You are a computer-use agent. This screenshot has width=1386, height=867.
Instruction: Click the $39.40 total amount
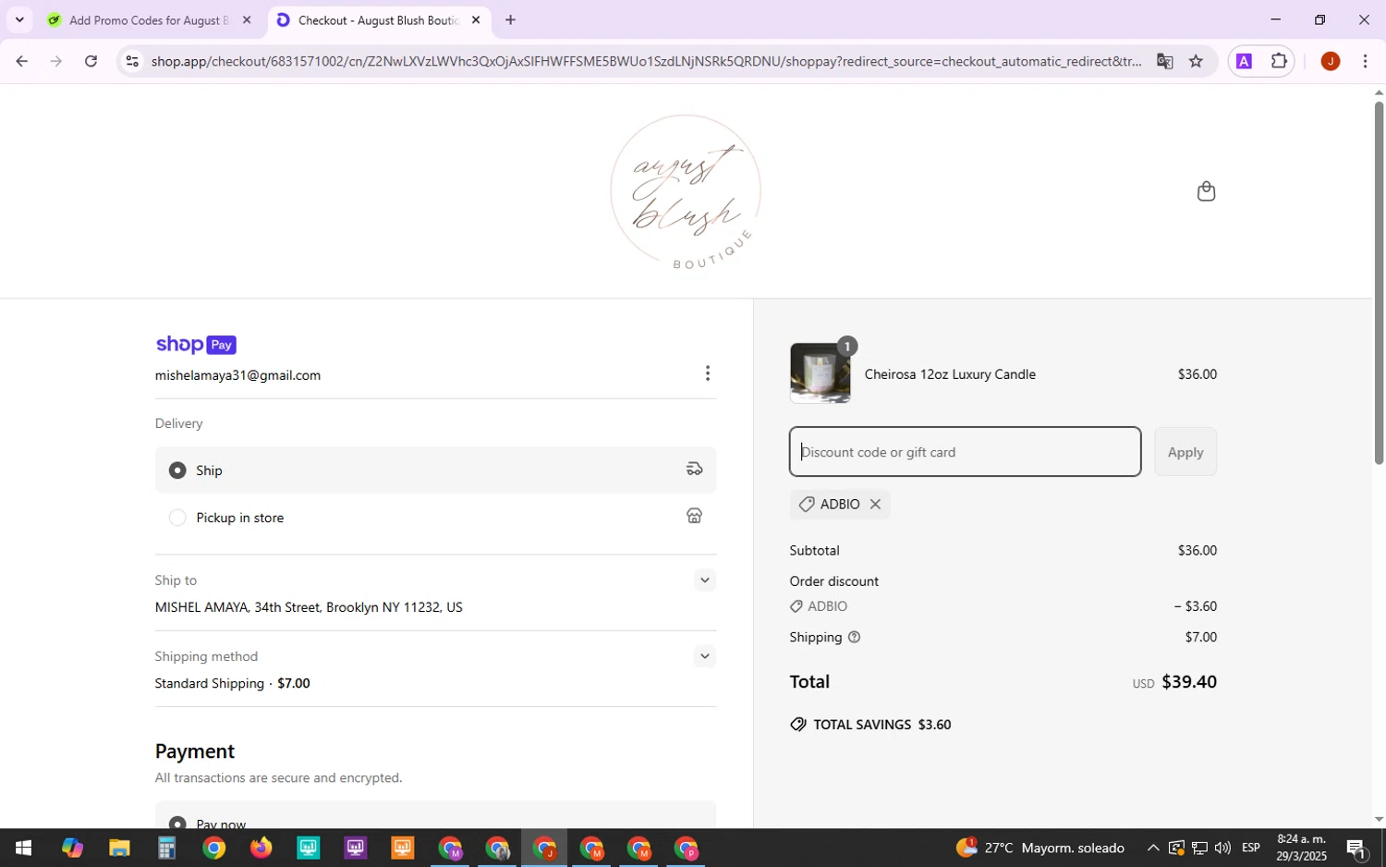point(1188,682)
